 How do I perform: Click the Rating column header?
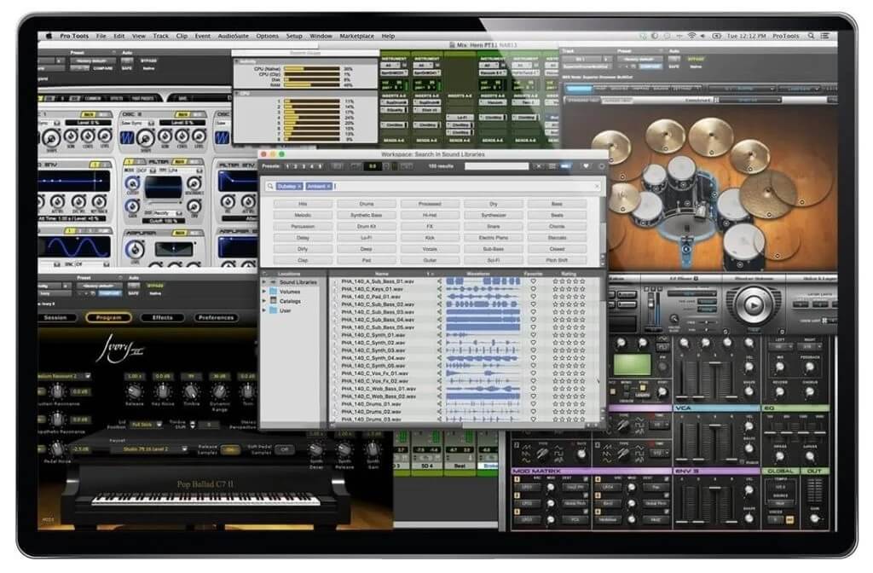click(x=569, y=274)
